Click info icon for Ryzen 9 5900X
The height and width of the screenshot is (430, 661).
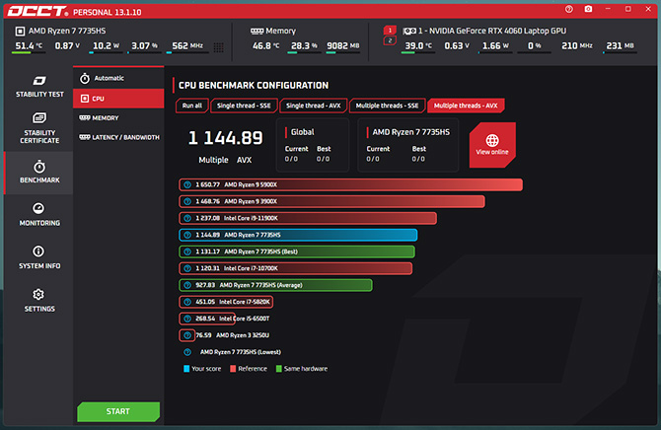click(187, 184)
